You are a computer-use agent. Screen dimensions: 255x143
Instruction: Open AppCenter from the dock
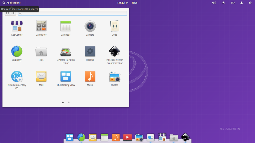(x=162, y=137)
